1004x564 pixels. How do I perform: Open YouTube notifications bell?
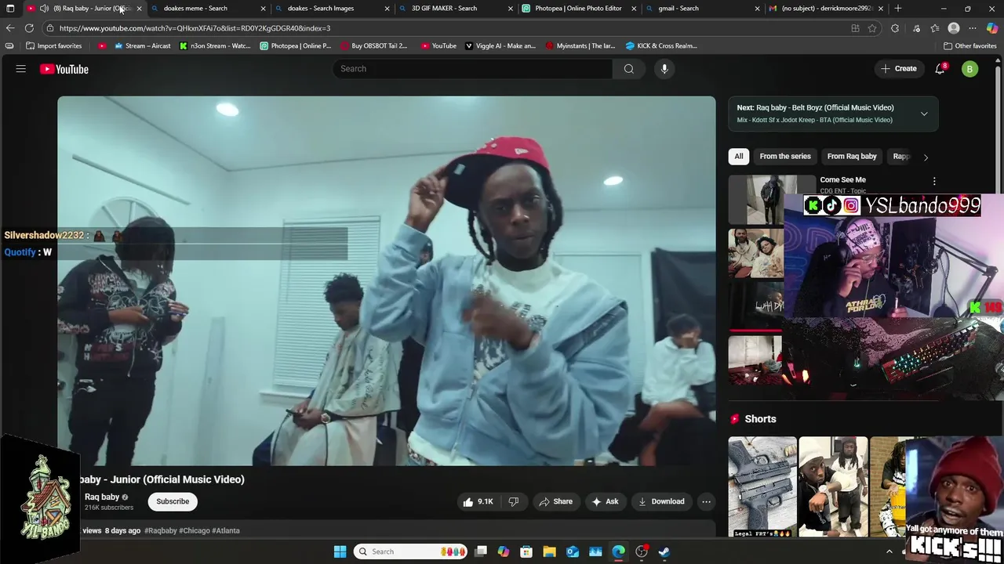[x=940, y=69]
